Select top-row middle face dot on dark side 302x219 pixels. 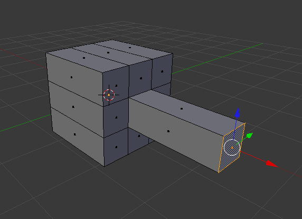click(x=141, y=78)
